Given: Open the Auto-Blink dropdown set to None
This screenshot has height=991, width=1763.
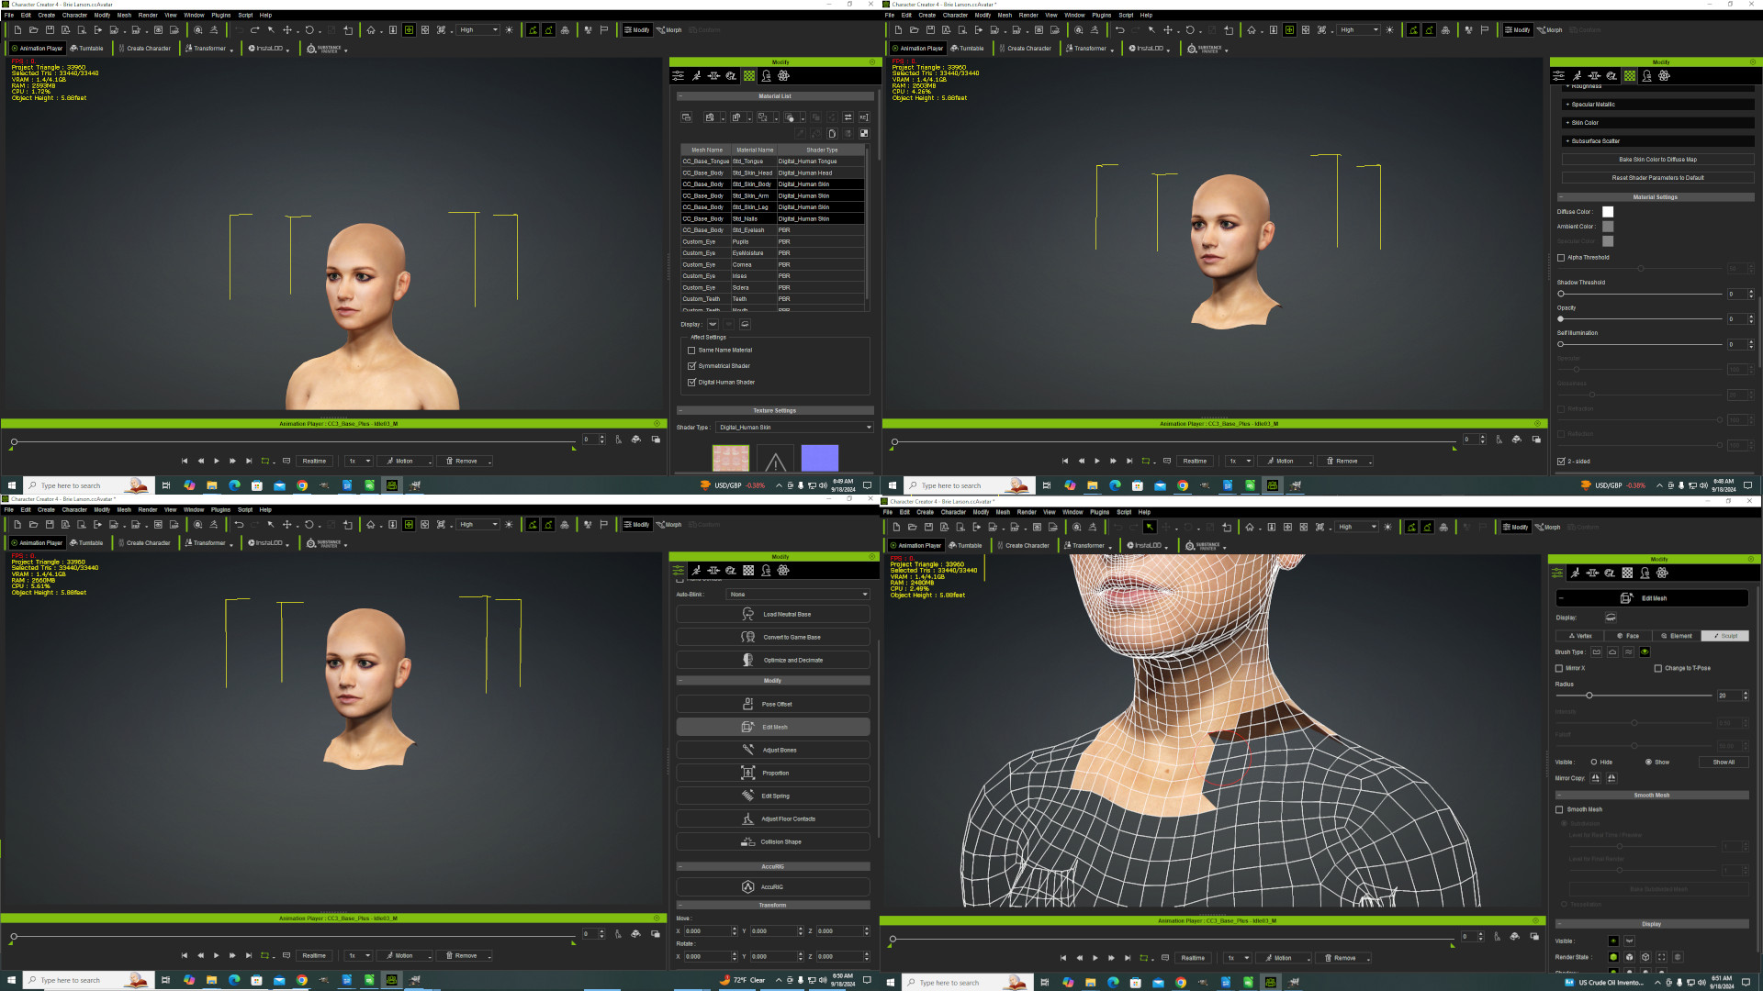Looking at the screenshot, I should (x=798, y=595).
